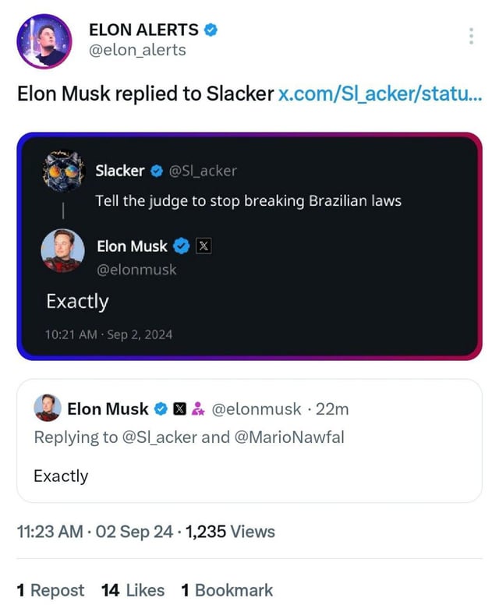499x605 pixels.
Task: View the 1 Bookmark count
Action: (x=226, y=590)
